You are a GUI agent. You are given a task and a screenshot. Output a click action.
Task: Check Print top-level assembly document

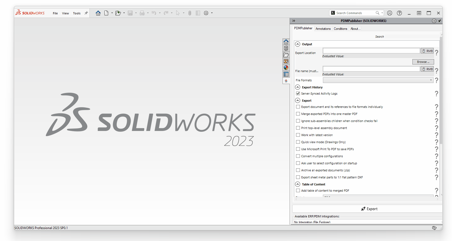(x=298, y=128)
